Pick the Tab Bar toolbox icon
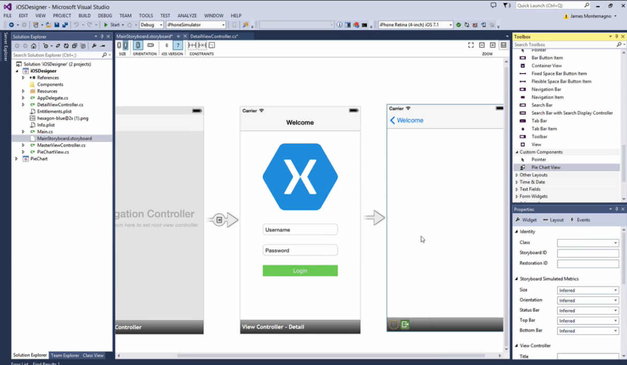627x365 pixels. pyautogui.click(x=523, y=121)
